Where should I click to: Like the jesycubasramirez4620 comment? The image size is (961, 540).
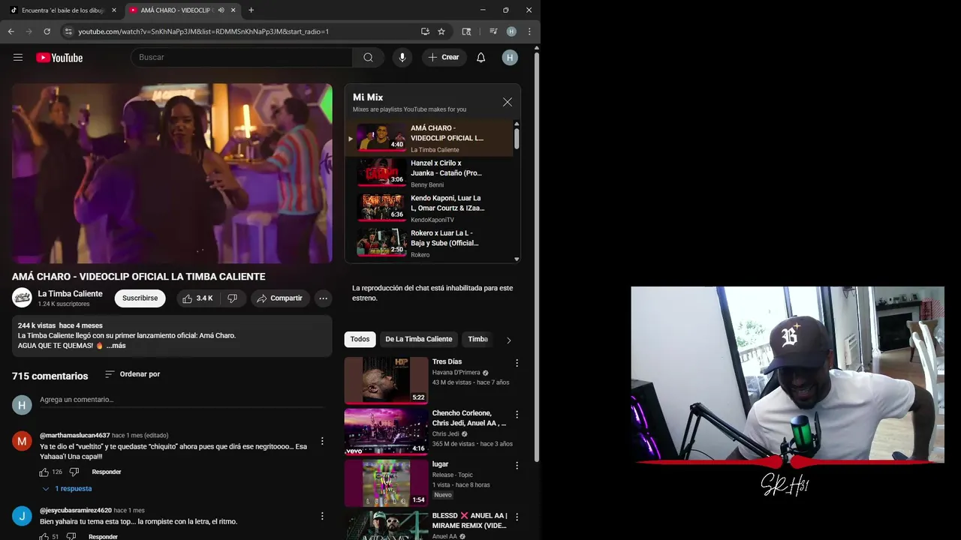tap(44, 536)
